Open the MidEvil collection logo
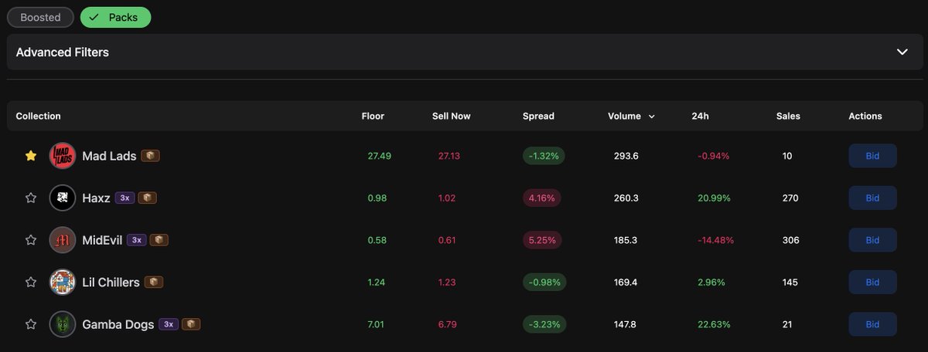 pyautogui.click(x=63, y=240)
